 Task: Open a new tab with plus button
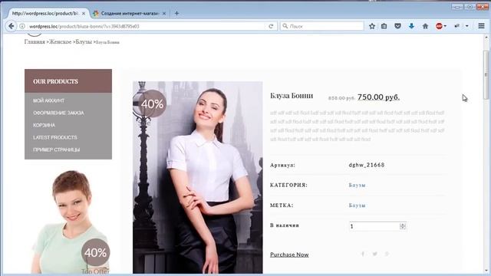click(x=176, y=14)
